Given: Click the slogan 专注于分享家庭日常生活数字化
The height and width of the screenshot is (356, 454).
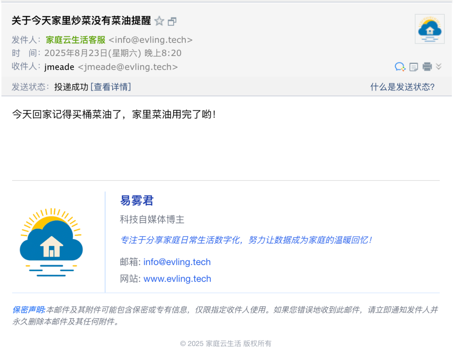Looking at the screenshot, I should (180, 240).
